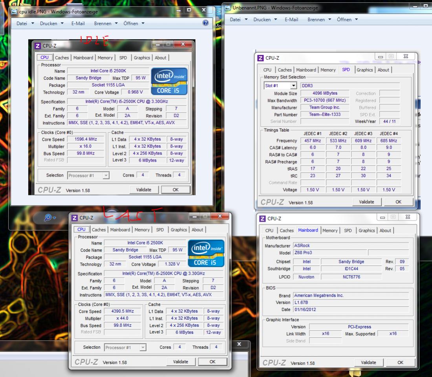The image size is (432, 377).
Task: Click the Southbridge value ID1C44
Action: [351, 268]
